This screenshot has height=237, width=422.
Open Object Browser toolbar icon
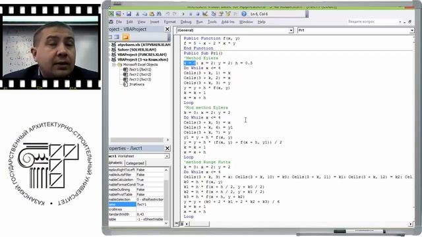click(228, 14)
